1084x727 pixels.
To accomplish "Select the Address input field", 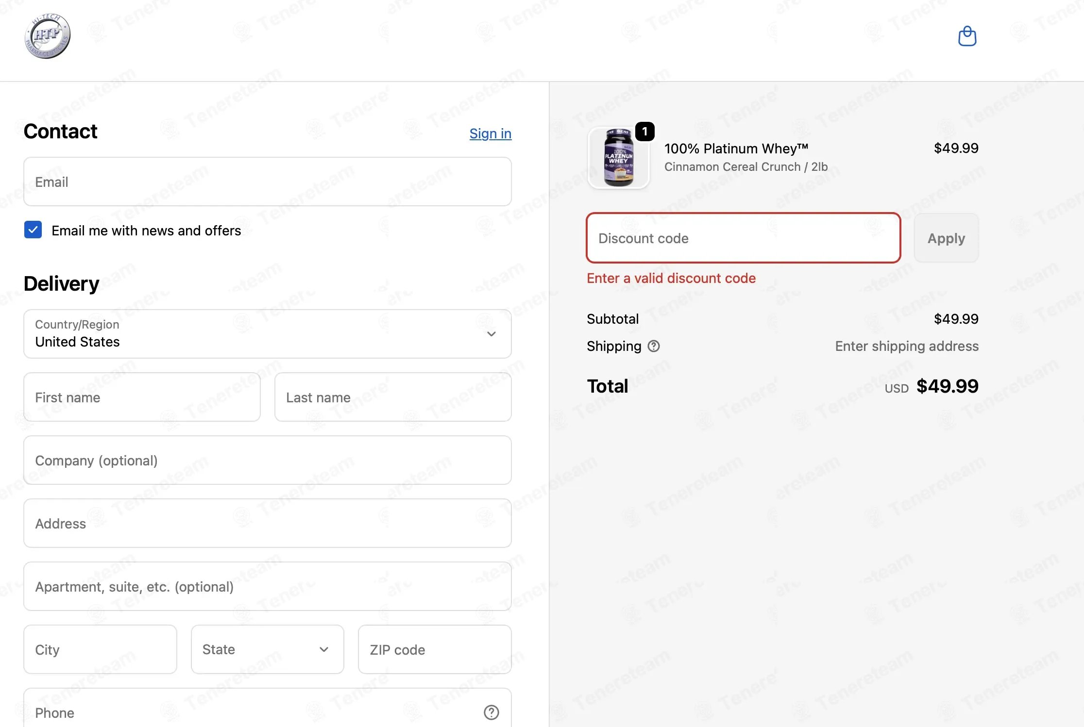I will (268, 523).
